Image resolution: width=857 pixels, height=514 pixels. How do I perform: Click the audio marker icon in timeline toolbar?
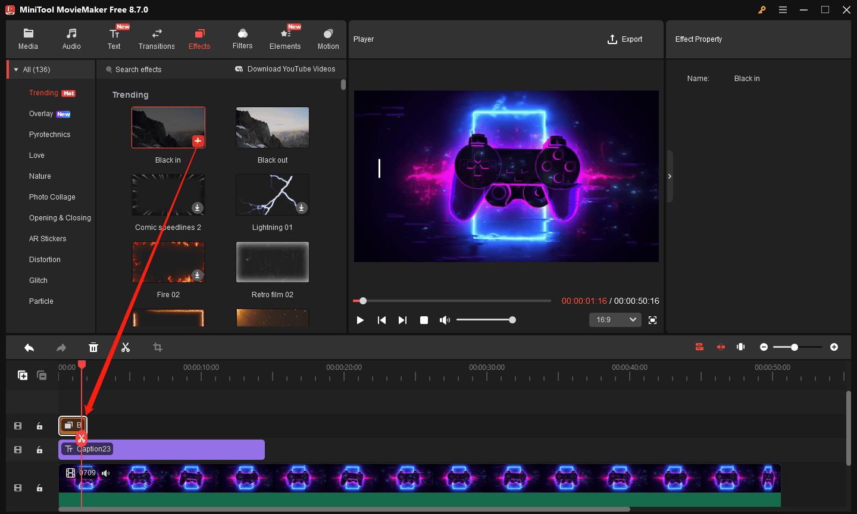[x=741, y=347]
